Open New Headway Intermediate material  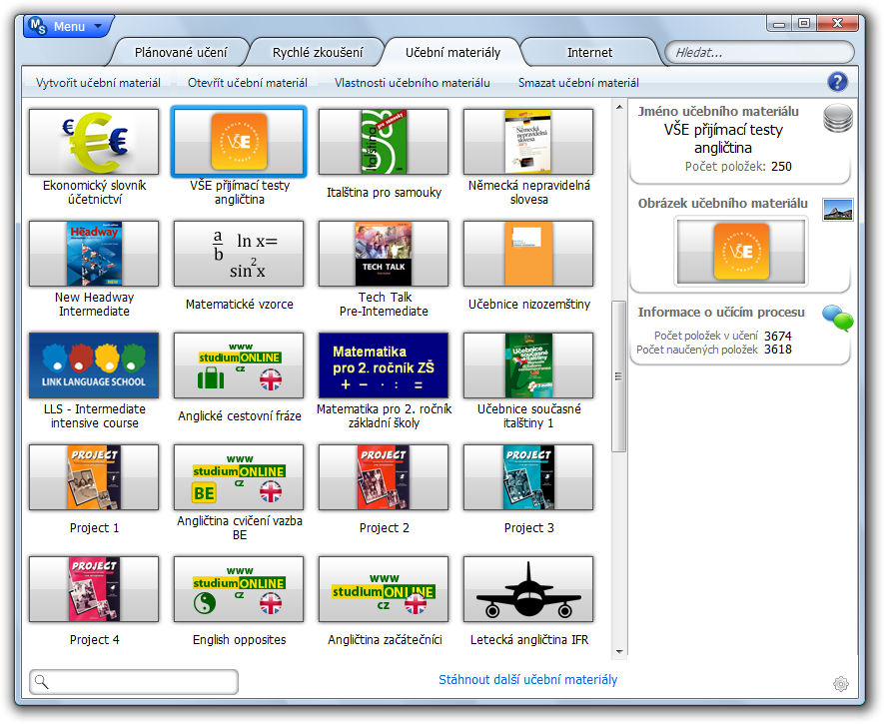tap(94, 254)
